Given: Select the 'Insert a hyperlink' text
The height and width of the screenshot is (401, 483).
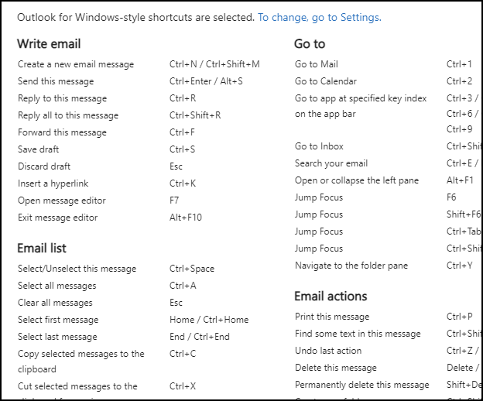Looking at the screenshot, I should [x=53, y=183].
